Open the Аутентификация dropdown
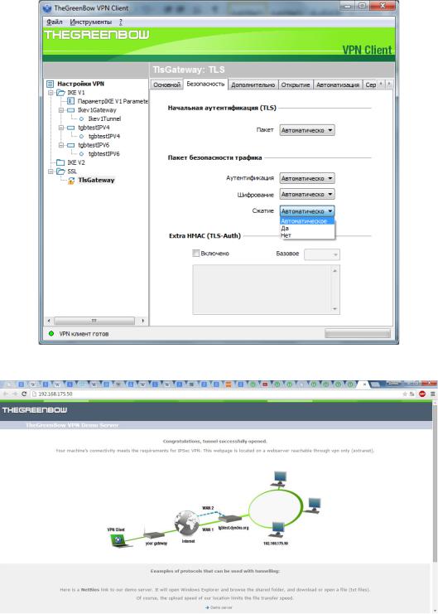Viewport: 438px width, 614px height. point(307,178)
